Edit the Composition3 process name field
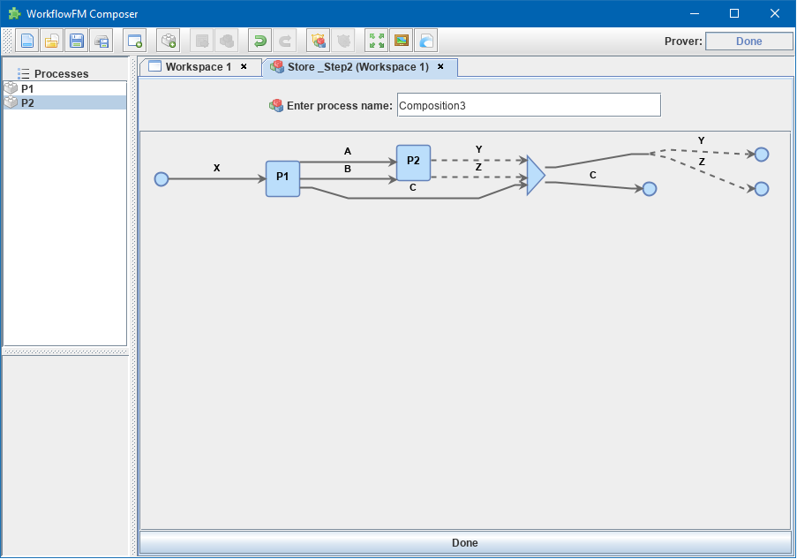This screenshot has width=797, height=559. coord(528,104)
